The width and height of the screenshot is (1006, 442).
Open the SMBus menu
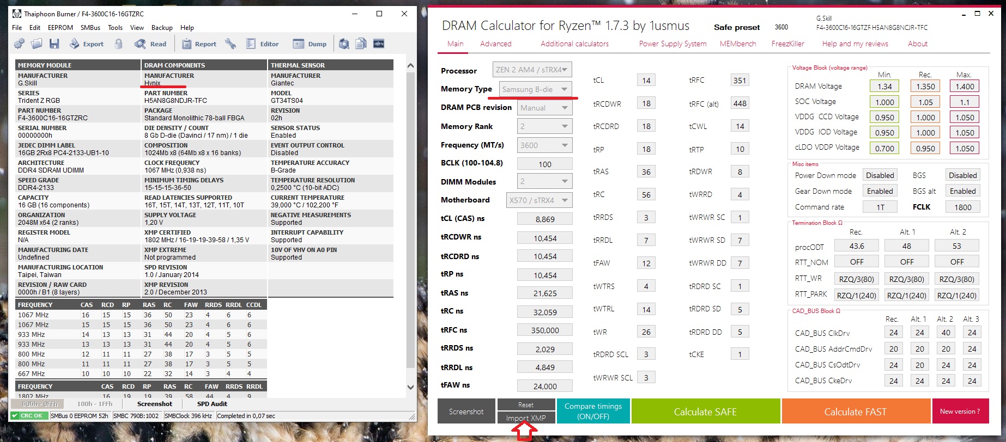[x=90, y=28]
